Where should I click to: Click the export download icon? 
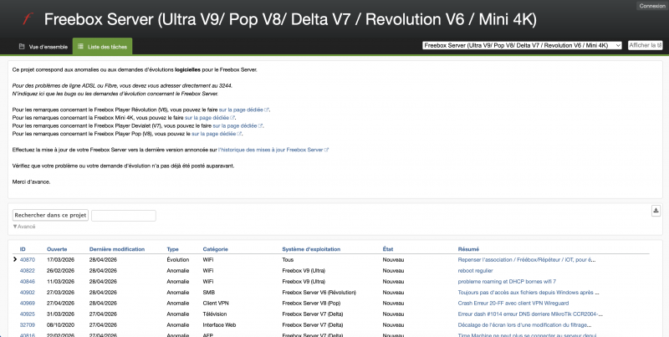tap(656, 210)
